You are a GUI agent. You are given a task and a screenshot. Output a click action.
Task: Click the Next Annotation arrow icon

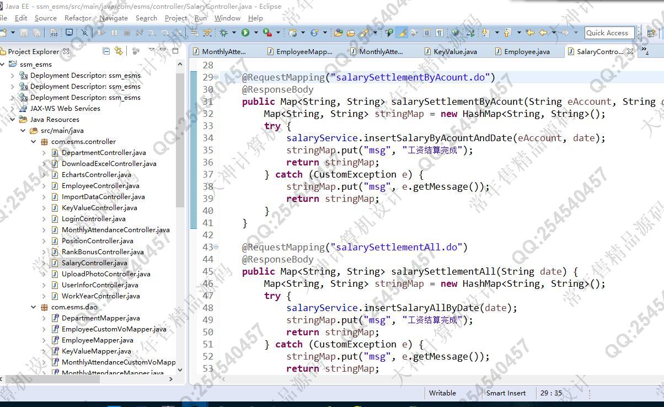(485, 33)
